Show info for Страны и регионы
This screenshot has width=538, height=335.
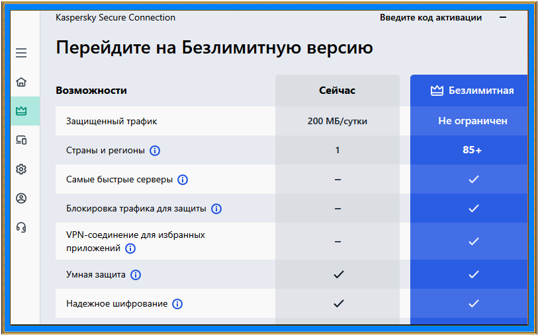[x=155, y=151]
